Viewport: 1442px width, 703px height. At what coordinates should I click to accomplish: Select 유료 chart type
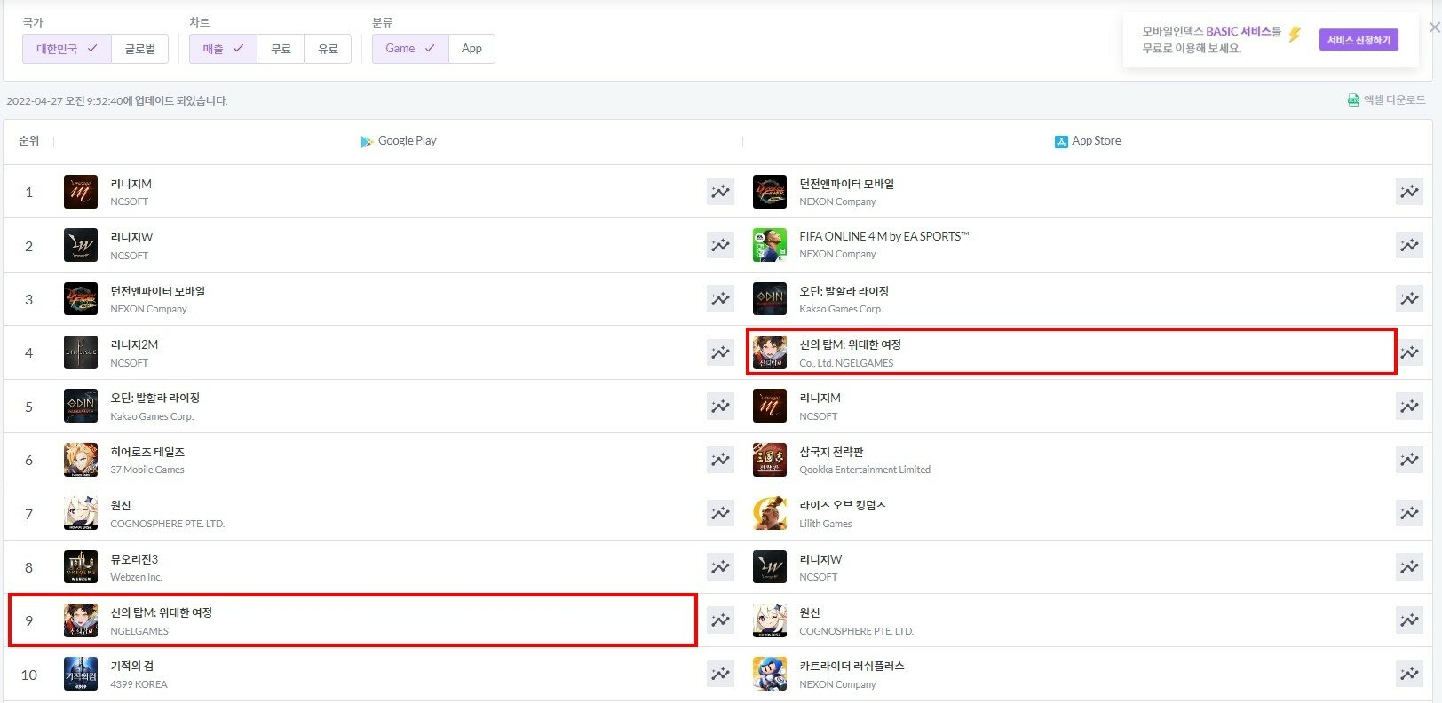(x=329, y=49)
